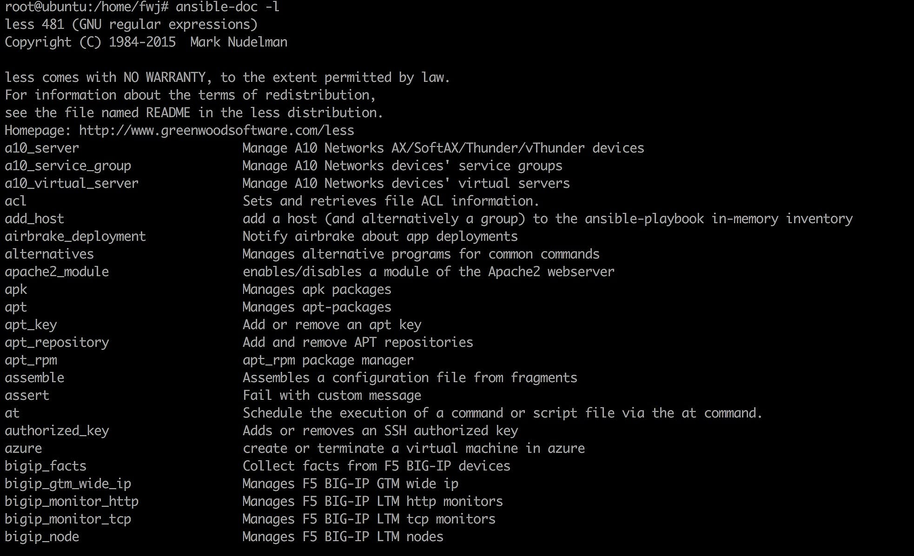Select the bigip_monitor_http module entry
Screen dimensions: 914x556
(x=72, y=502)
